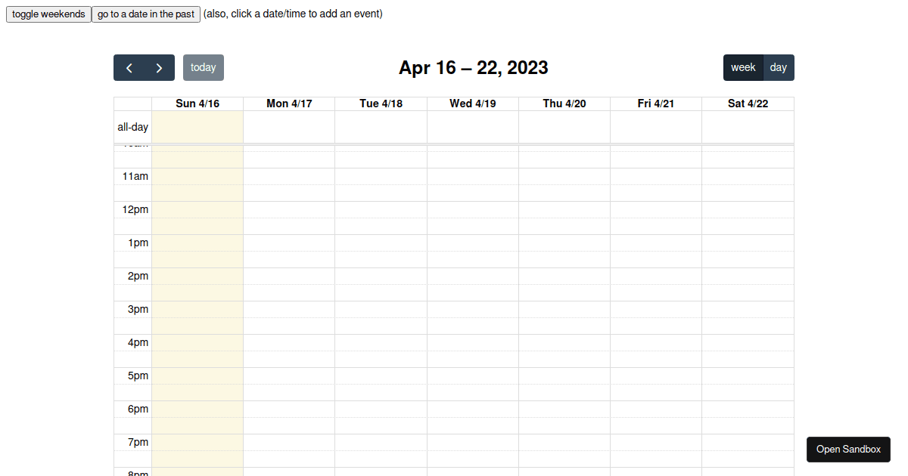Add event at 1pm on Thursday 4/20

564,243
